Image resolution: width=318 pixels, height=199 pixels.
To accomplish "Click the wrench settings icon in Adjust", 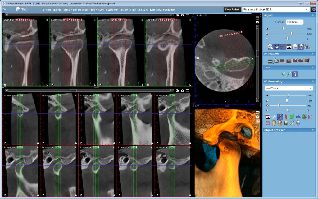I will (307, 47).
